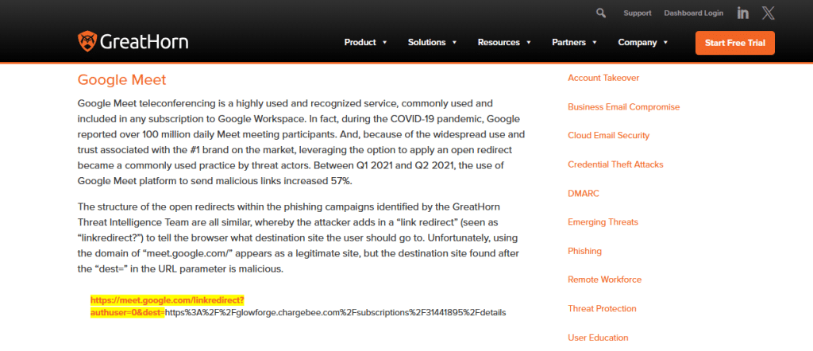Open GreatHorn's X social icon

(x=768, y=13)
